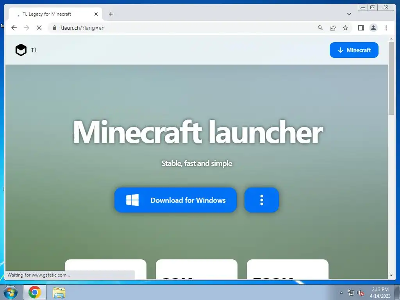Select the TL Legacy for Minecraft tab
Viewport: 400px width, 300px height.
click(55, 14)
